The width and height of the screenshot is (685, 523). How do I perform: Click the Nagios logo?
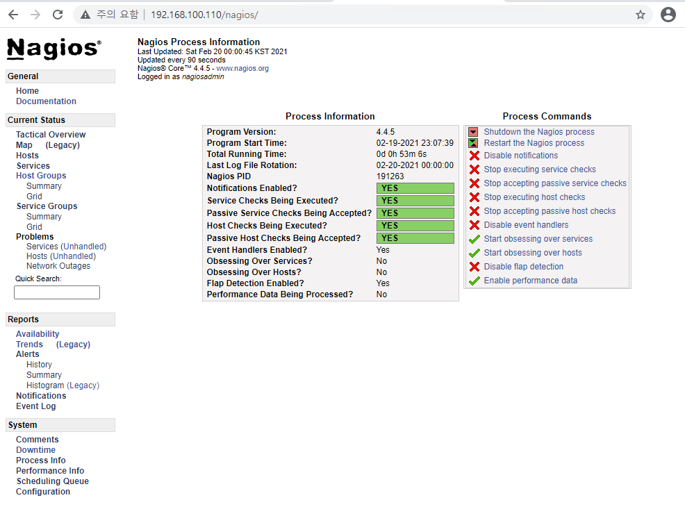click(x=54, y=49)
